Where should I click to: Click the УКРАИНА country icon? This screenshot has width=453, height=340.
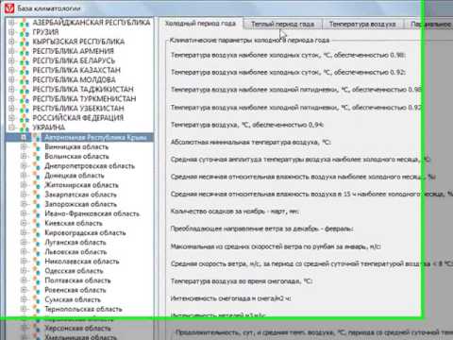point(24,127)
